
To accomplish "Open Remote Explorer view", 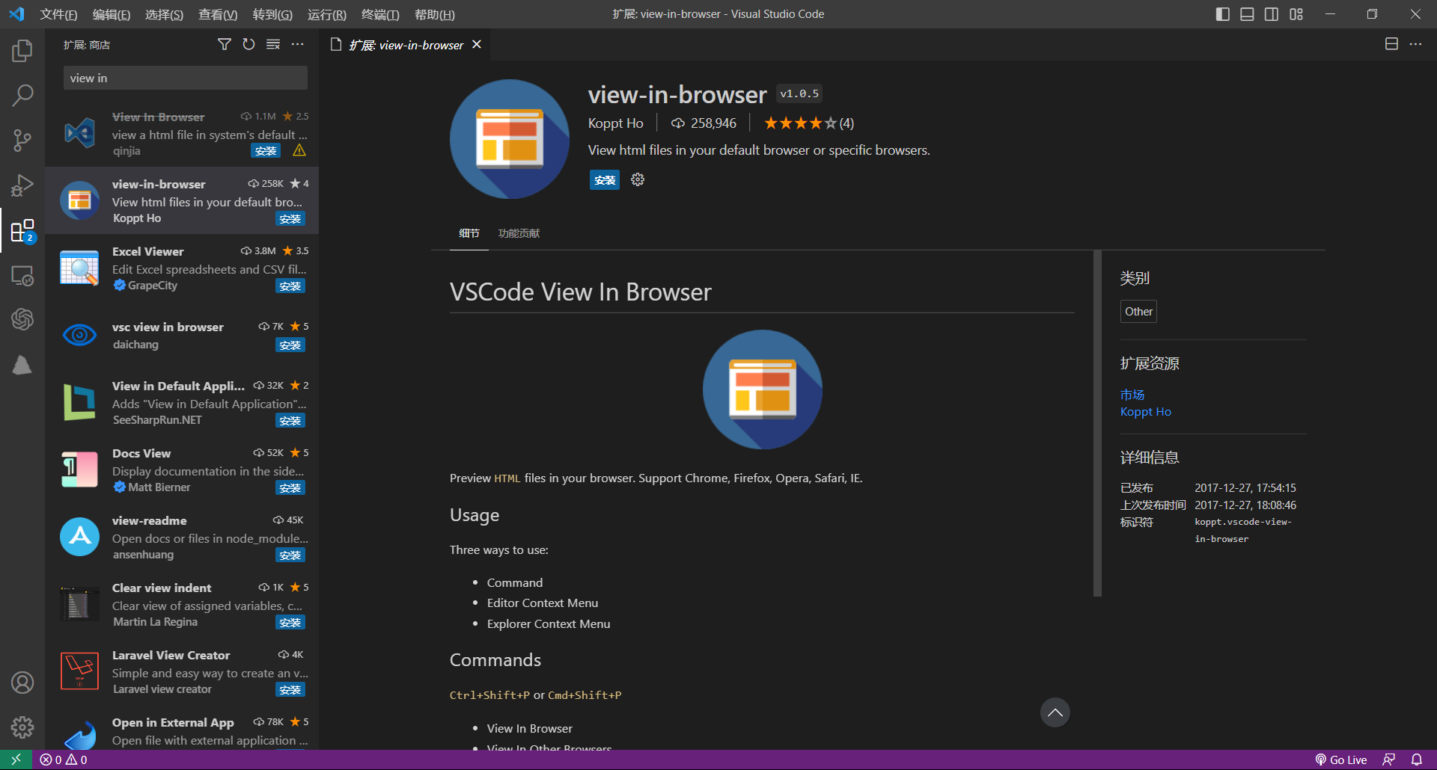I will tap(22, 276).
